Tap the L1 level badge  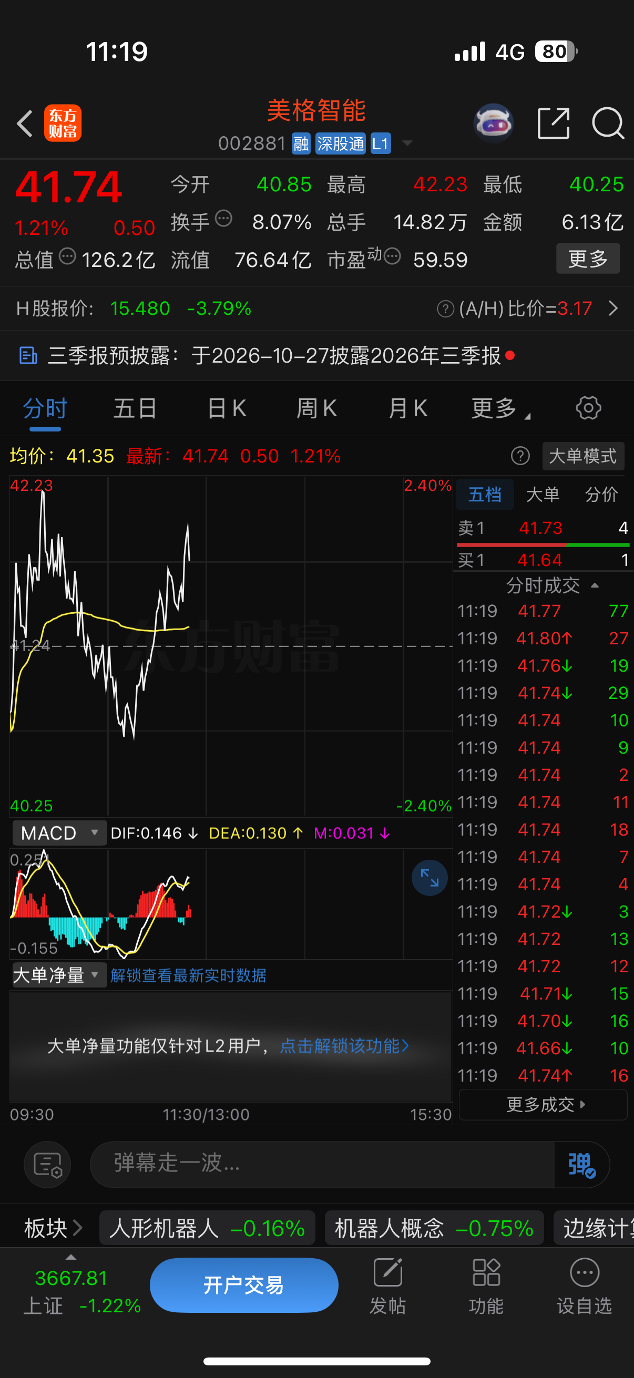click(381, 143)
